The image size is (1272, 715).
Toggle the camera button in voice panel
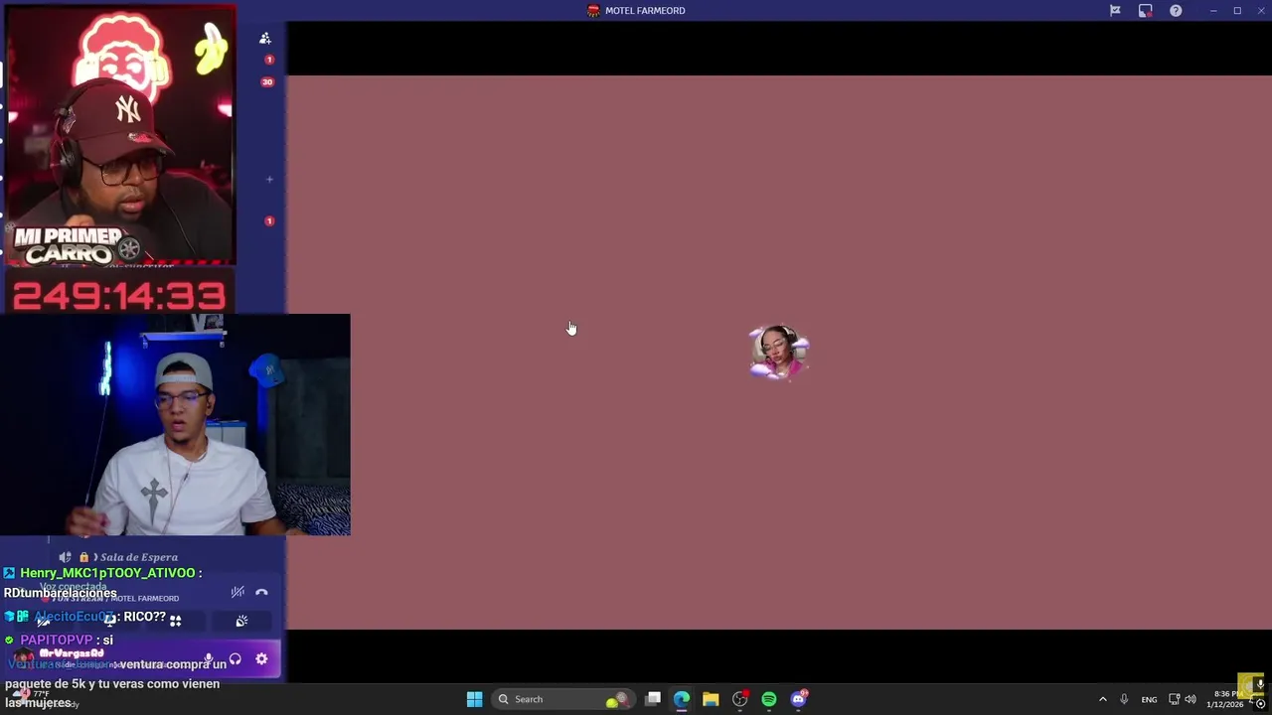coord(43,621)
